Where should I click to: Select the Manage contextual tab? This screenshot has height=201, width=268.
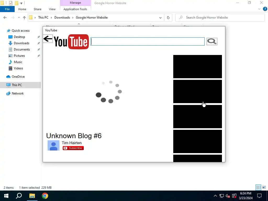[75, 3]
